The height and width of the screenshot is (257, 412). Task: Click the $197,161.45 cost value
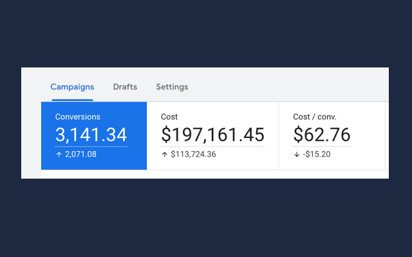tap(212, 135)
